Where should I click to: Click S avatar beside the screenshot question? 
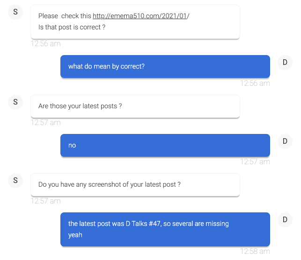click(x=15, y=181)
